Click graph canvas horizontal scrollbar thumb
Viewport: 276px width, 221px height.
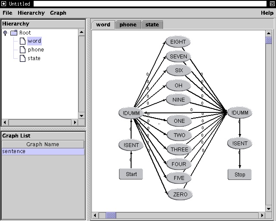(x=111, y=215)
